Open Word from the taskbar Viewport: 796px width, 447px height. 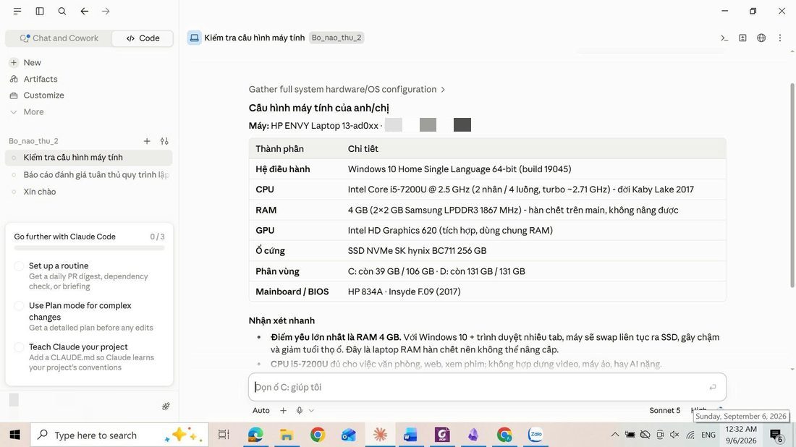point(411,435)
